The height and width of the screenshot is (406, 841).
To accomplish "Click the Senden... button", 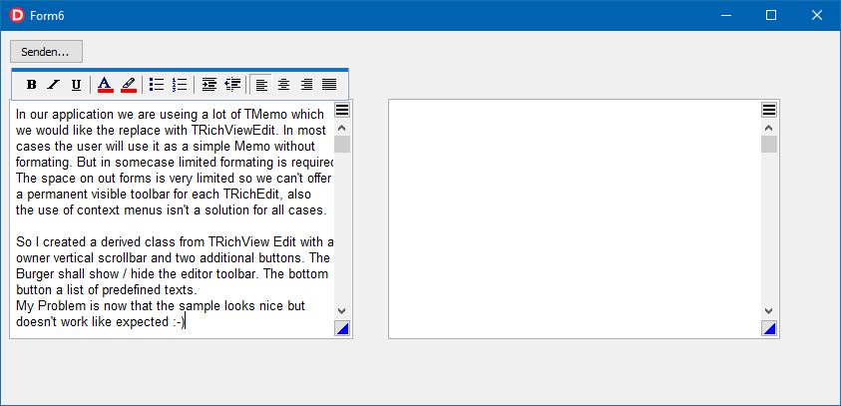I will pos(46,52).
